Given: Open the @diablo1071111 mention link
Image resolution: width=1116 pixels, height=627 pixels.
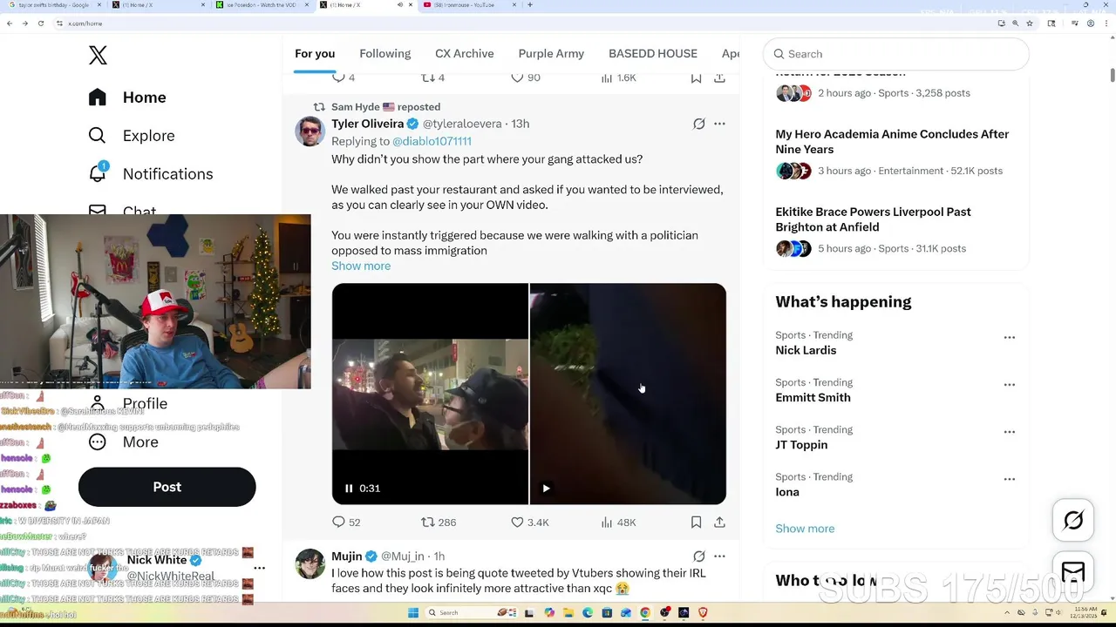Looking at the screenshot, I should pos(432,141).
